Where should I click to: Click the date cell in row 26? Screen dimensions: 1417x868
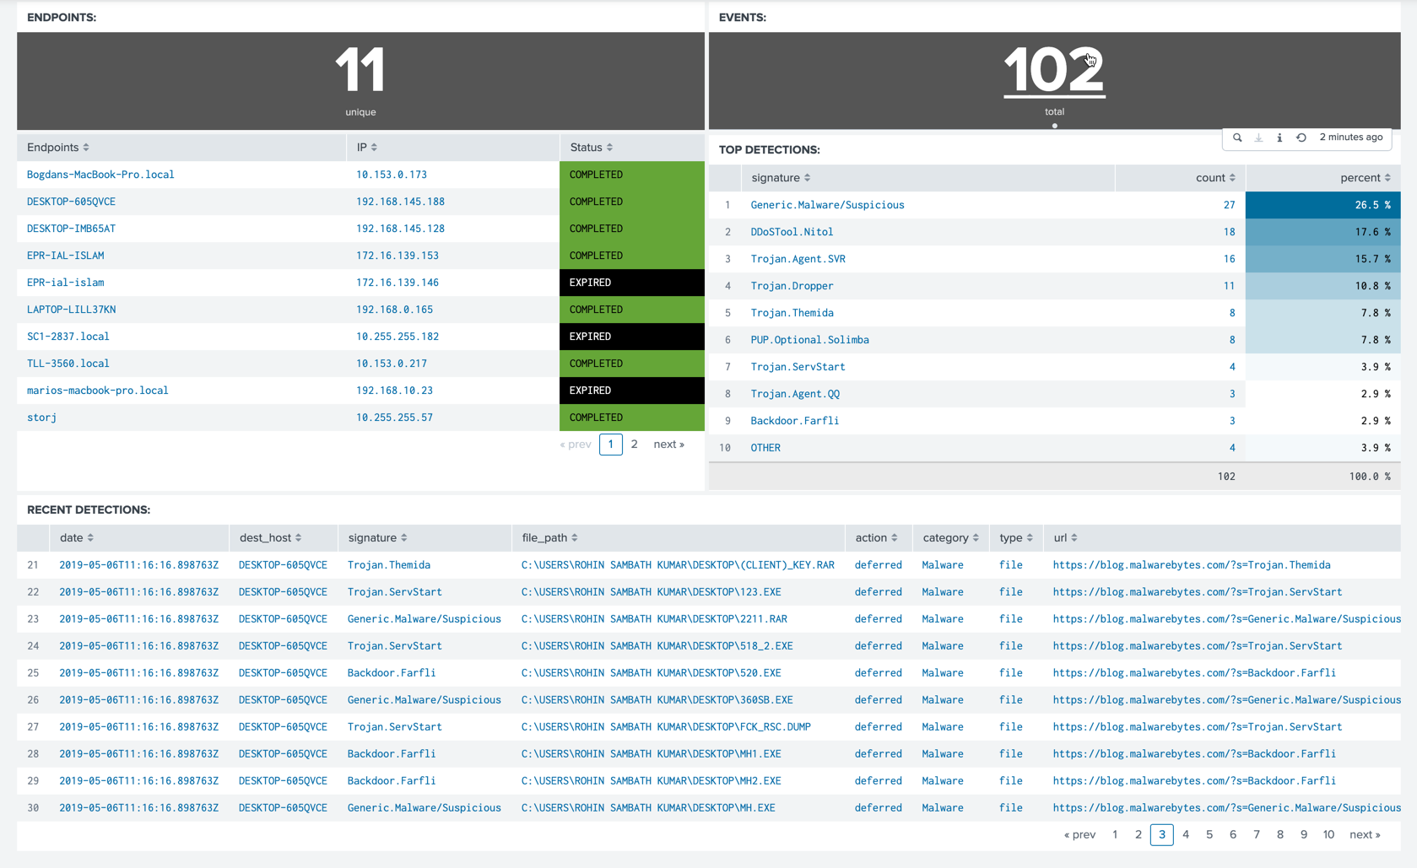[x=138, y=700]
